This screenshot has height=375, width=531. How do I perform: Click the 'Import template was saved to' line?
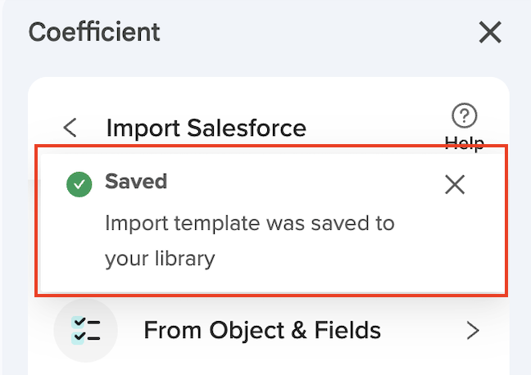(249, 223)
